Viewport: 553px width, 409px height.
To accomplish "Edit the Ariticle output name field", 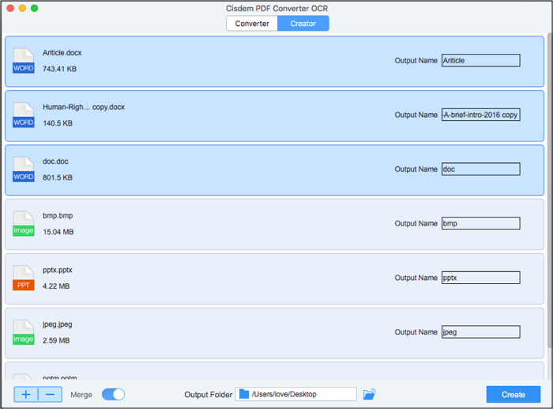I will point(480,60).
